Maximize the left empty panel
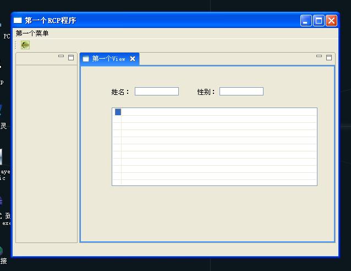351x271 pixels. (x=71, y=58)
